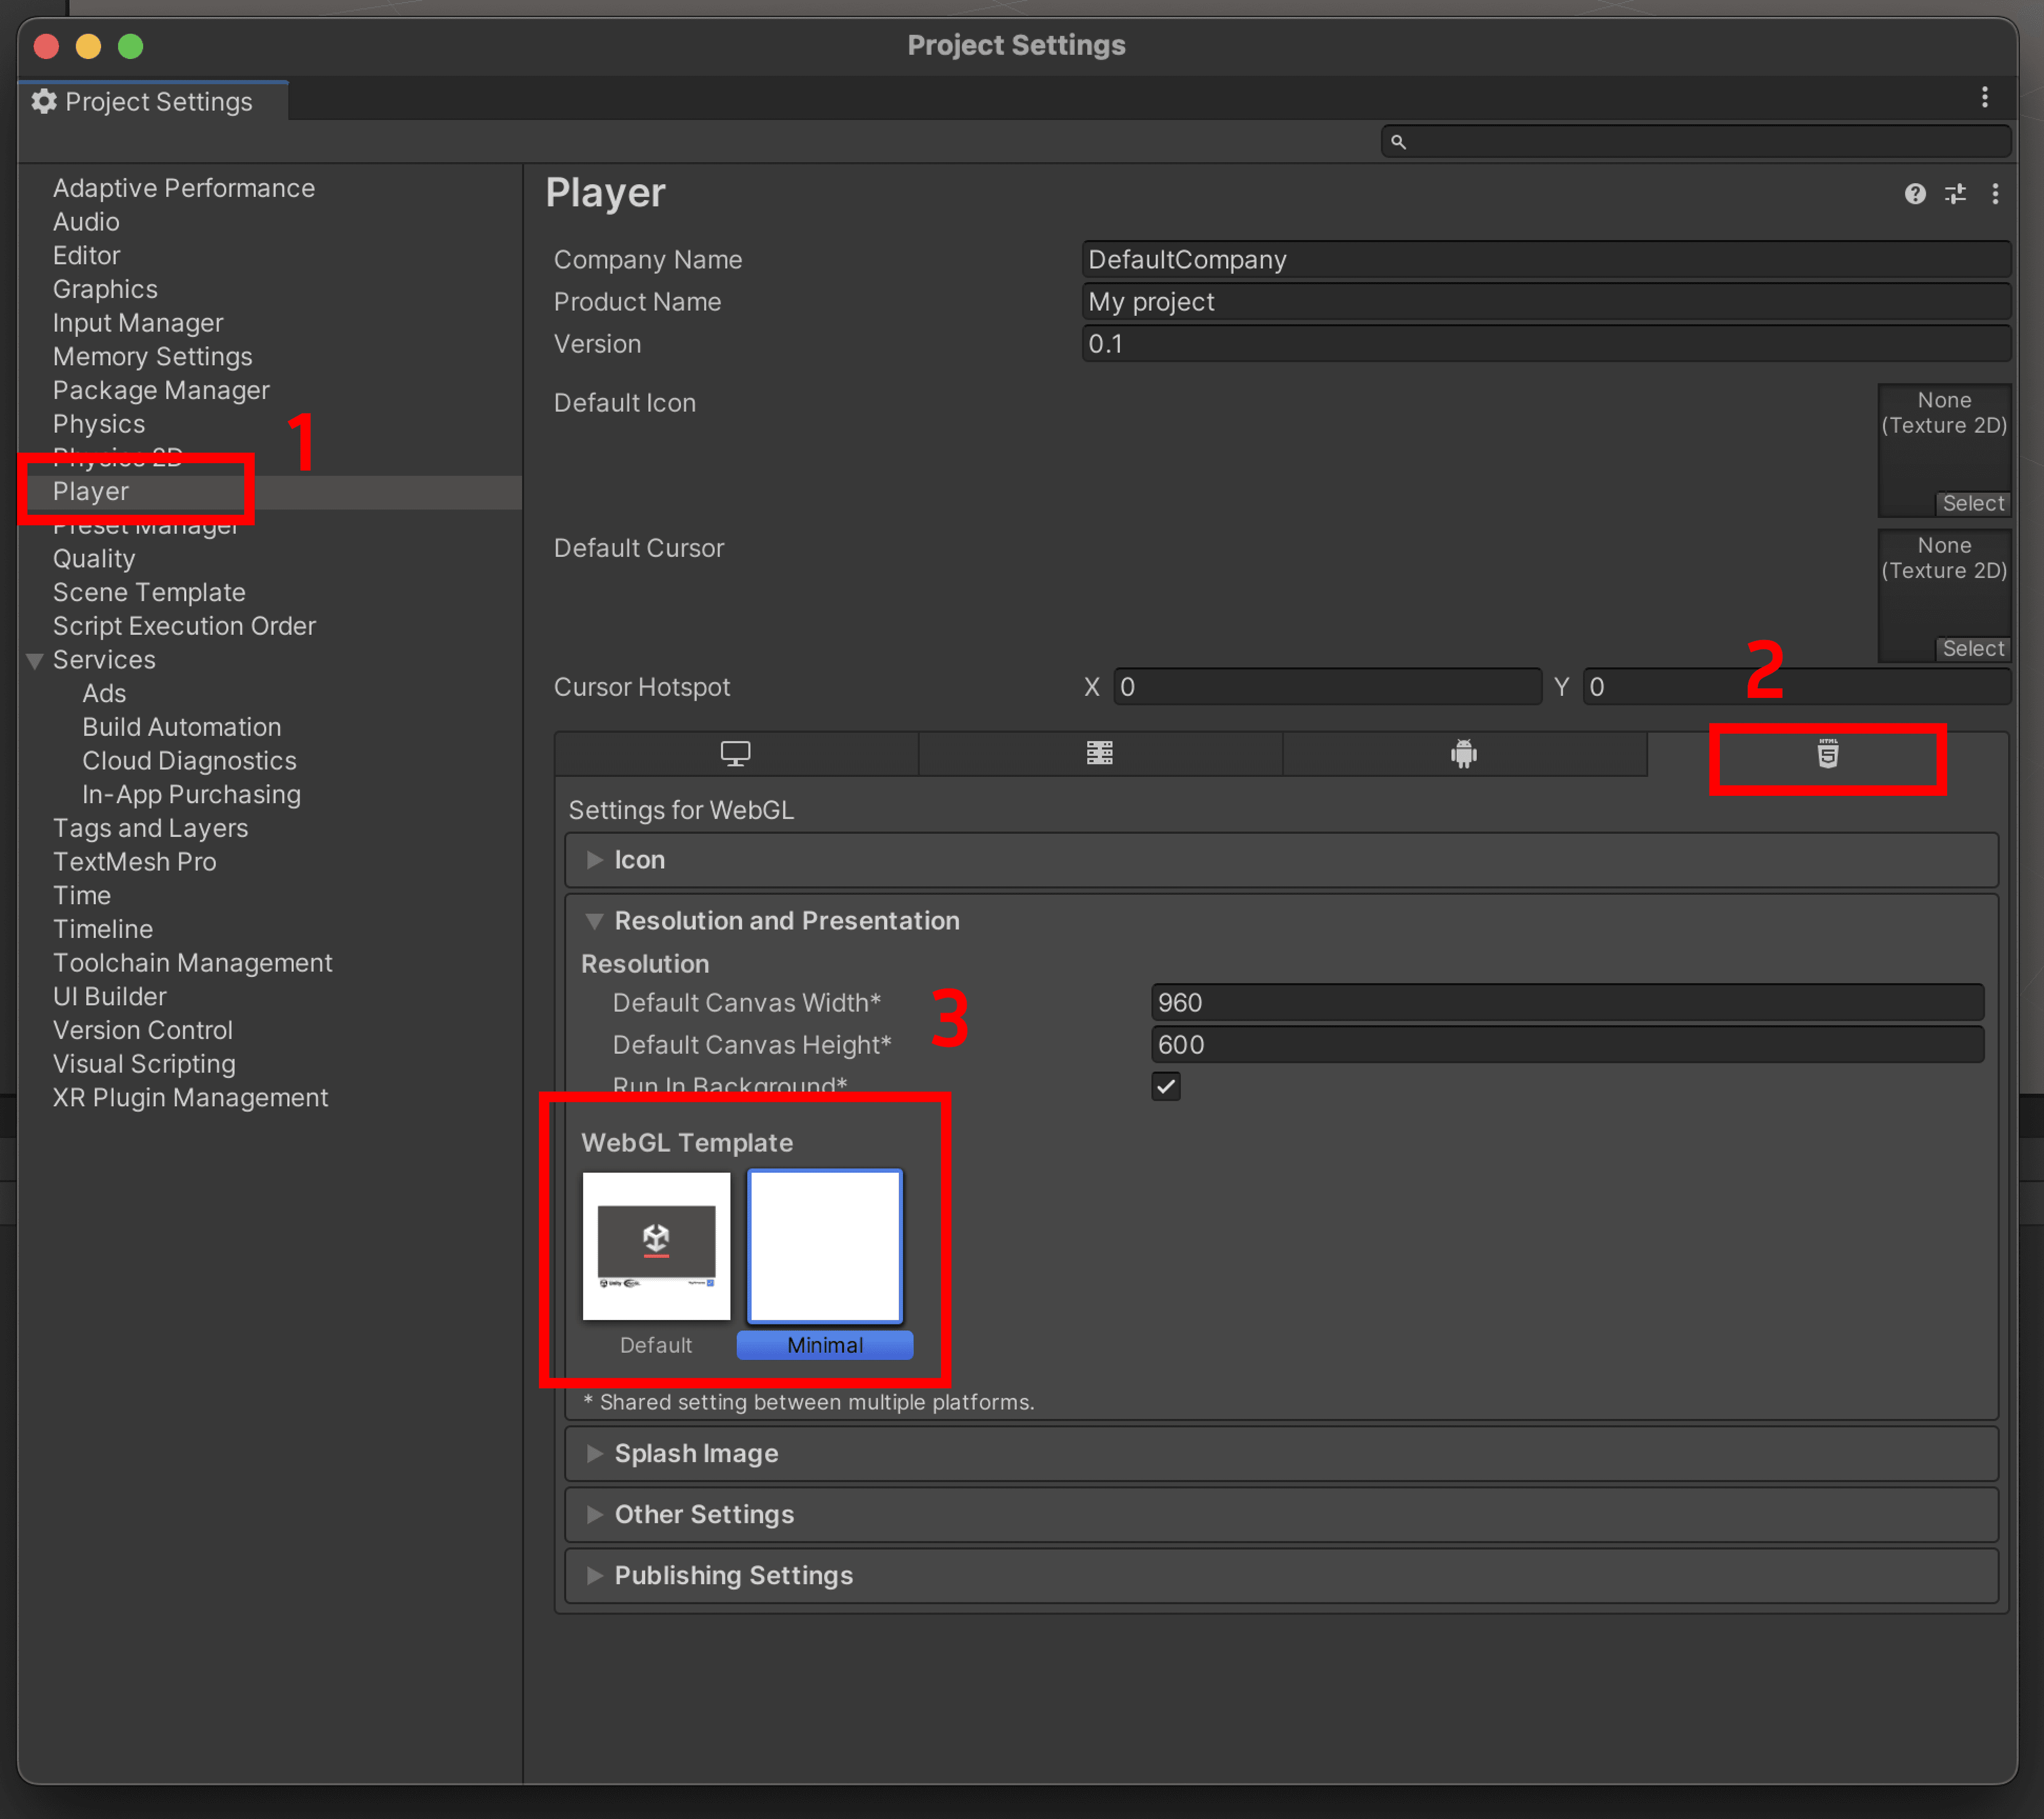Focus the settings search field

(1696, 142)
